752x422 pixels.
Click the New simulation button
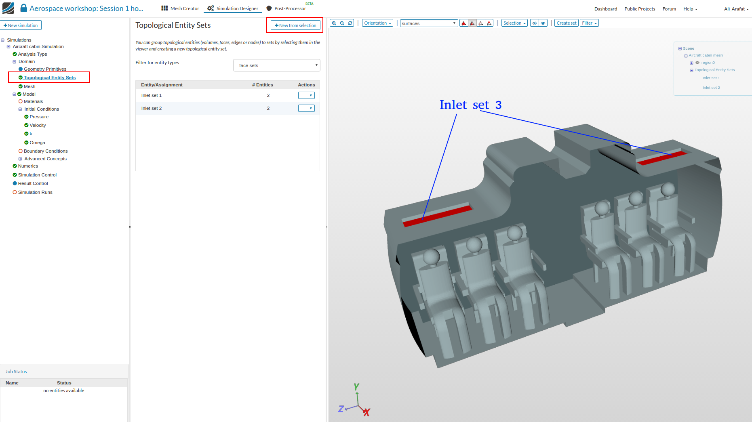click(21, 25)
